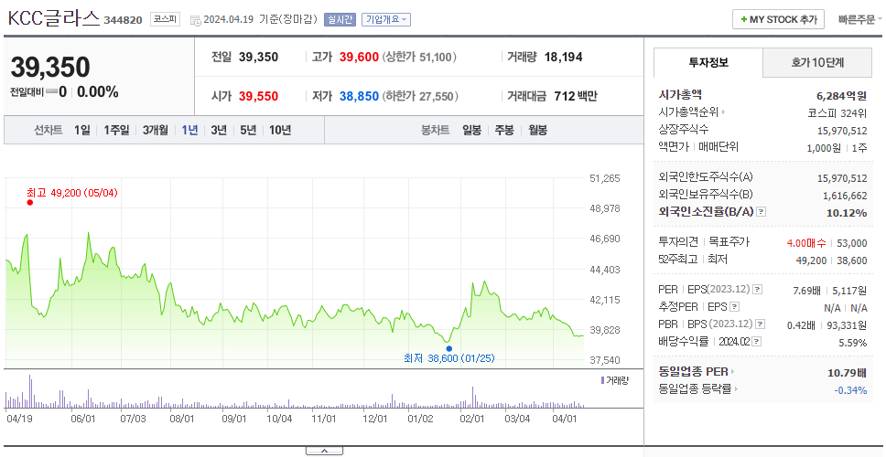Click the current price 39,350 large figure
This screenshot has width=886, height=457.
50,68
